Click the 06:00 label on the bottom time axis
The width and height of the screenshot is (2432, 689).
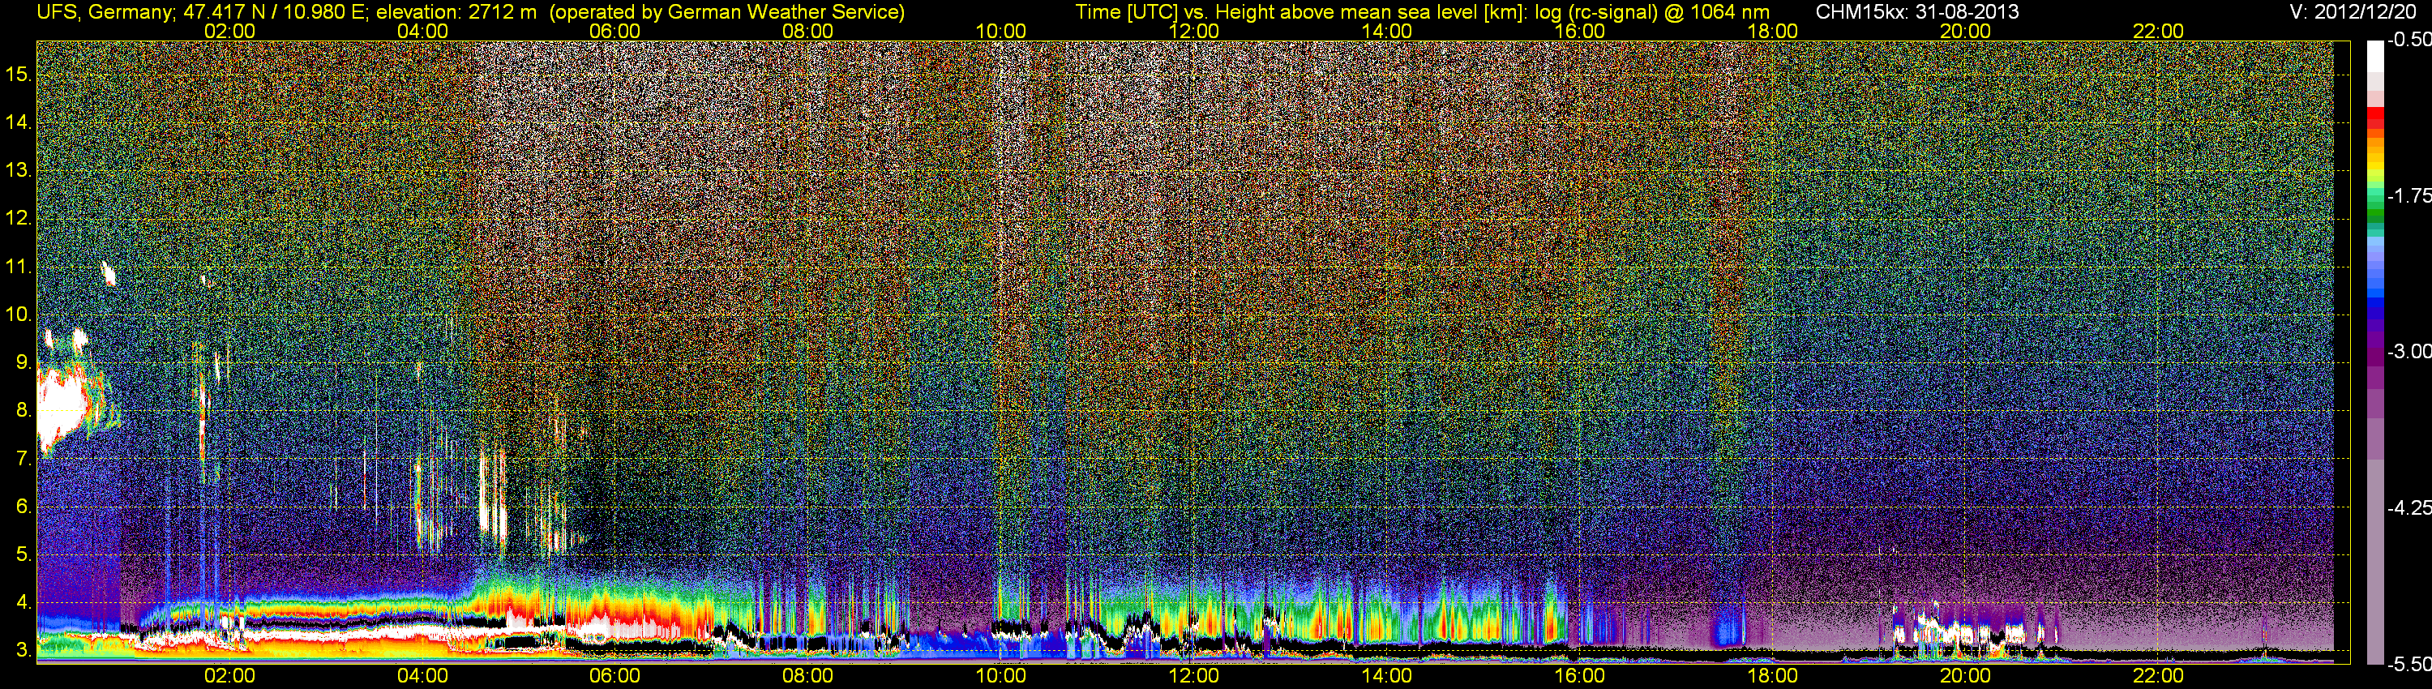pyautogui.click(x=614, y=676)
